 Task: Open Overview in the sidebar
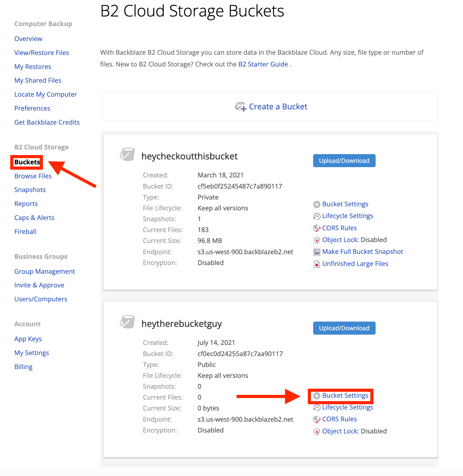(28, 39)
